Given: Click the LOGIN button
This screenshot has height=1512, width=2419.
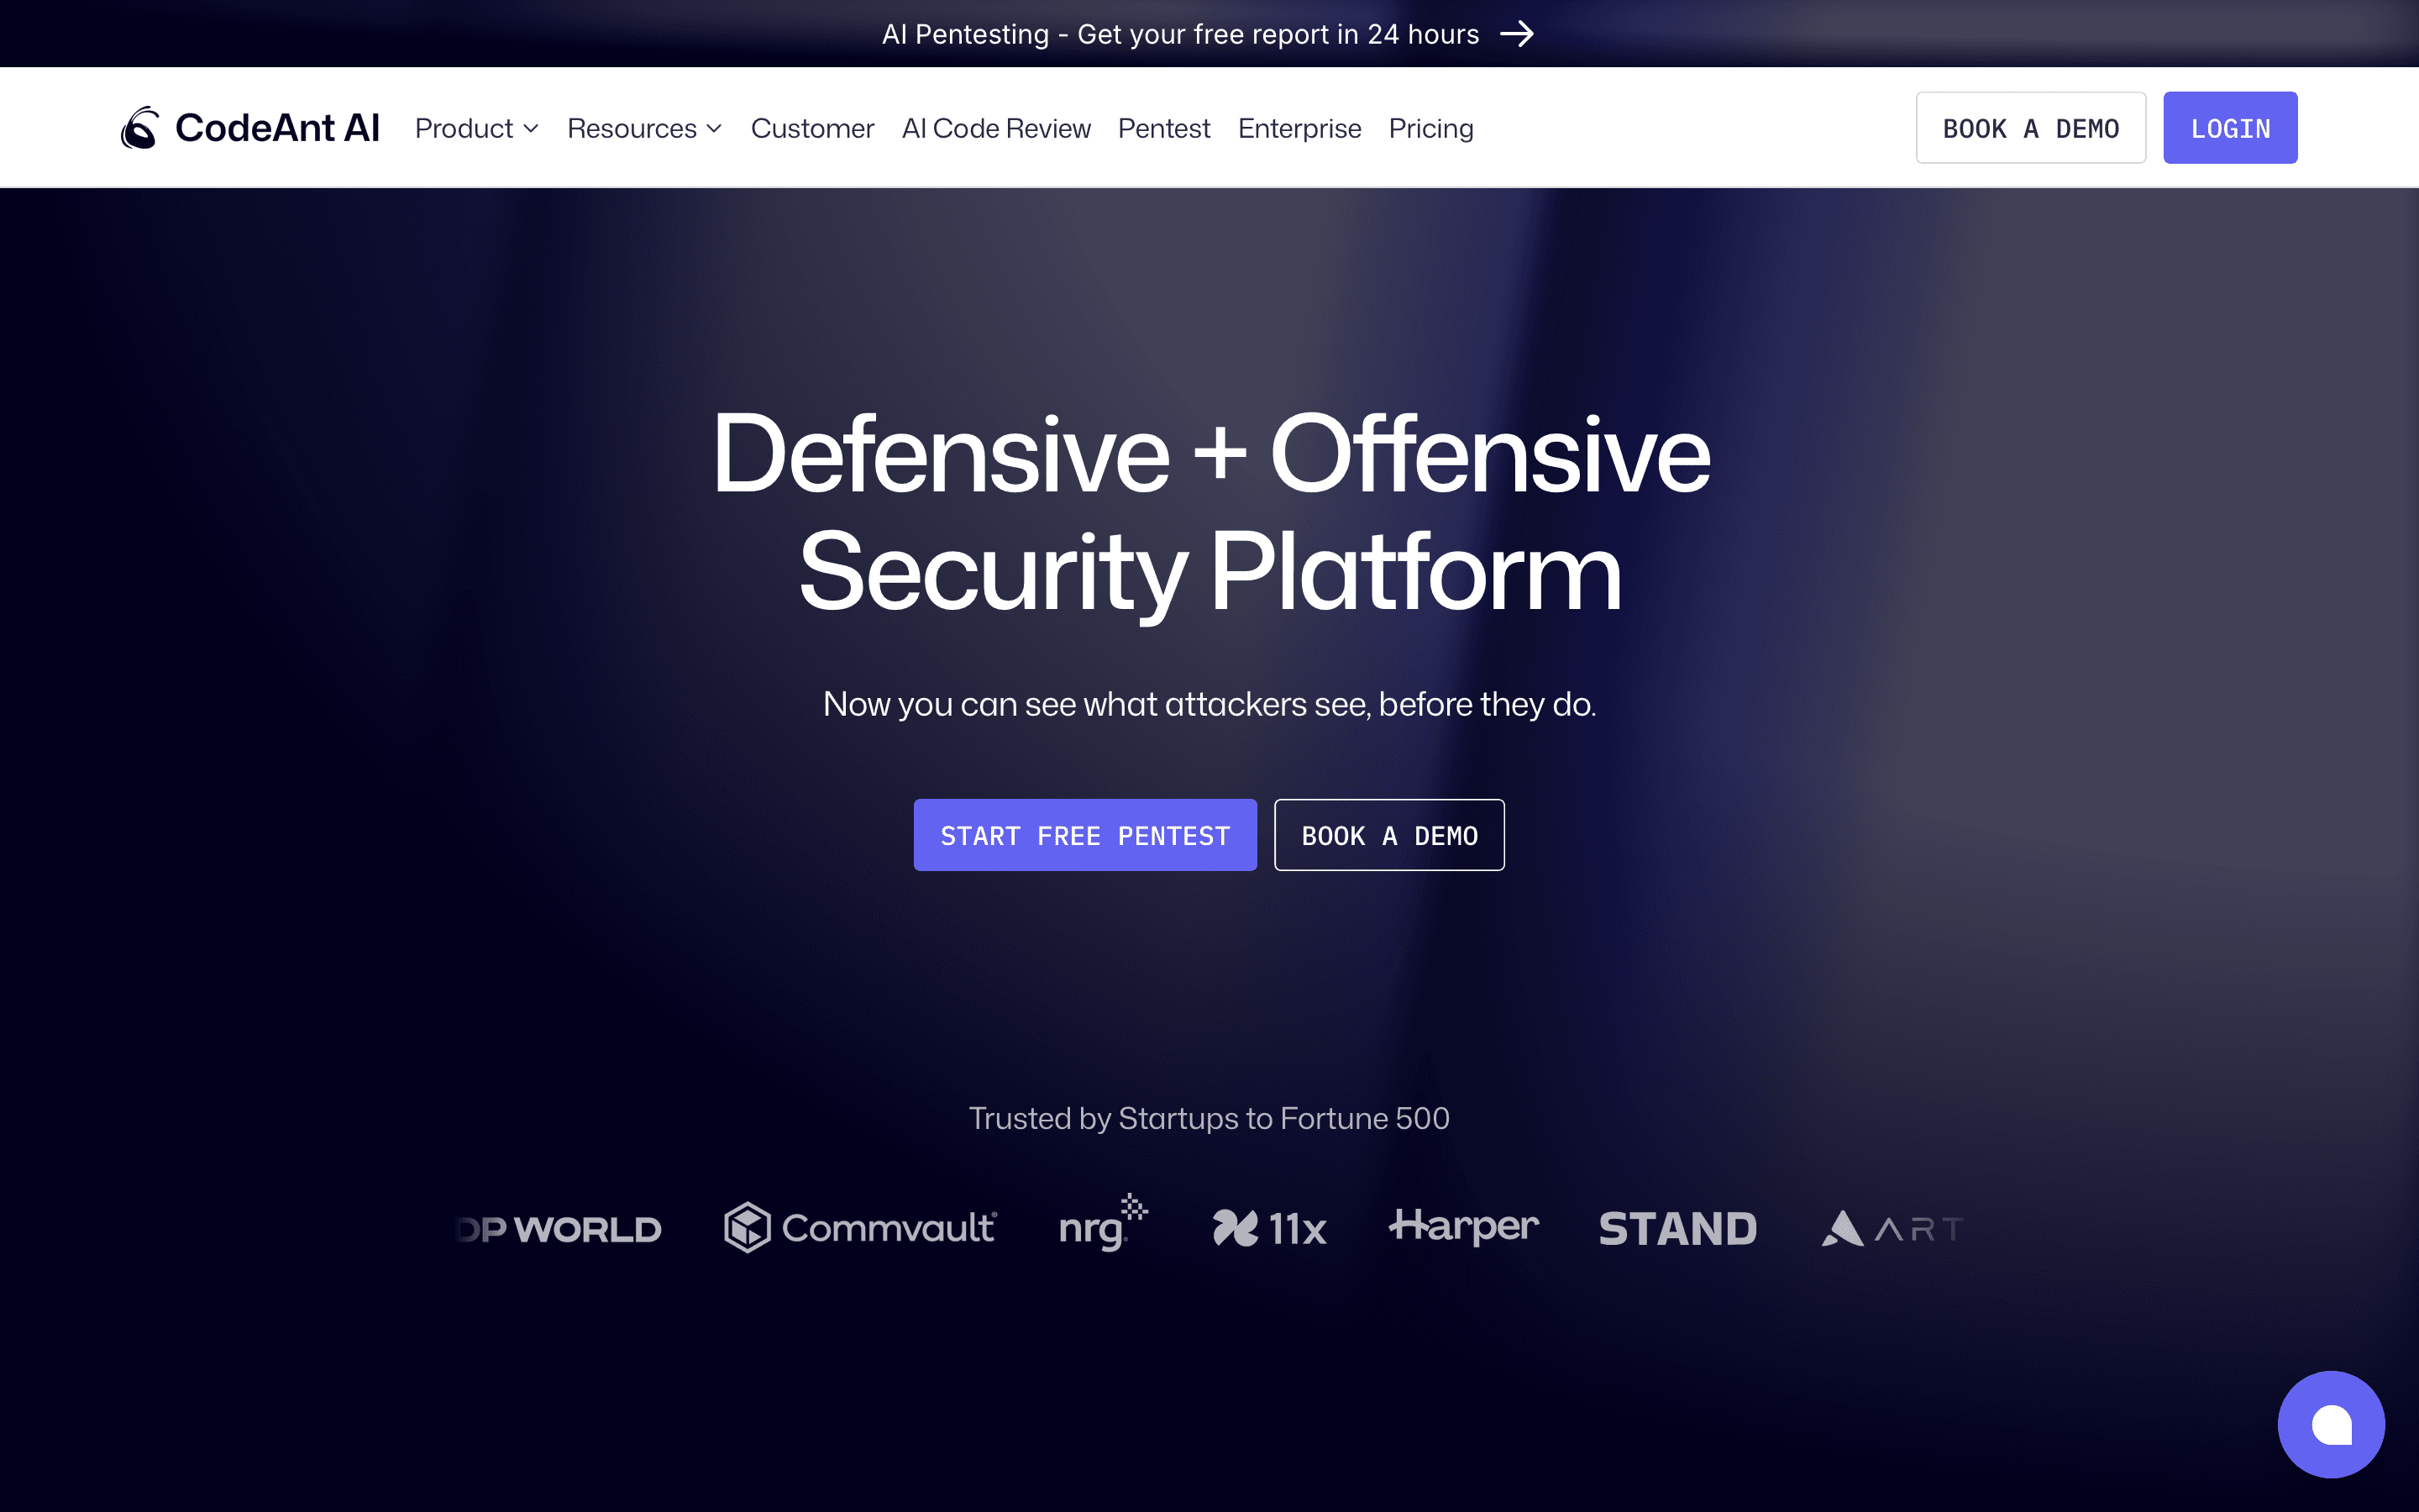Looking at the screenshot, I should 2230,128.
